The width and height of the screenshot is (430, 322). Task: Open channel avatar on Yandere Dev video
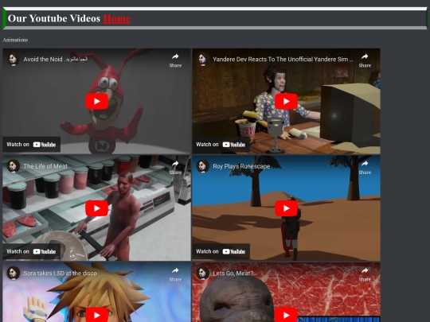pos(202,59)
